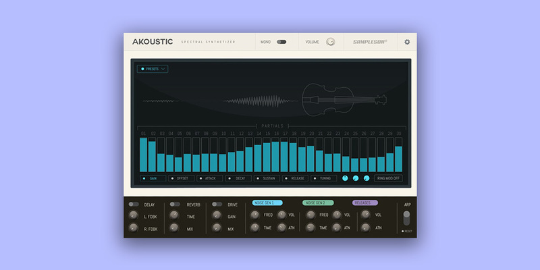The image size is (540, 270).
Task: Click the RESET button under ARP
Action: pos(407,232)
